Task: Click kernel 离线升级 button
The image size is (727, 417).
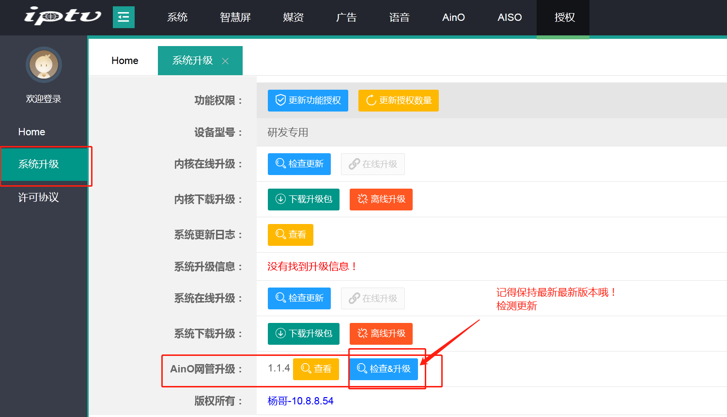Action: point(381,199)
